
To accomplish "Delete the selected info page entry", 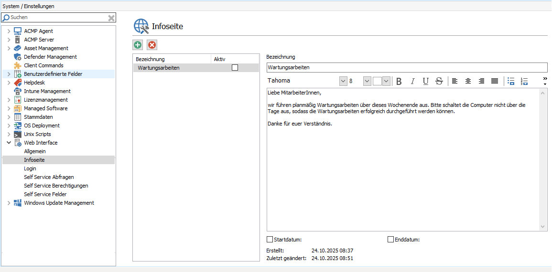I will 152,45.
